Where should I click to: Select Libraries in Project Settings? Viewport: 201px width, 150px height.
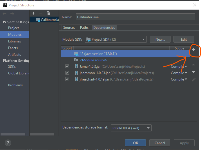click(15, 41)
